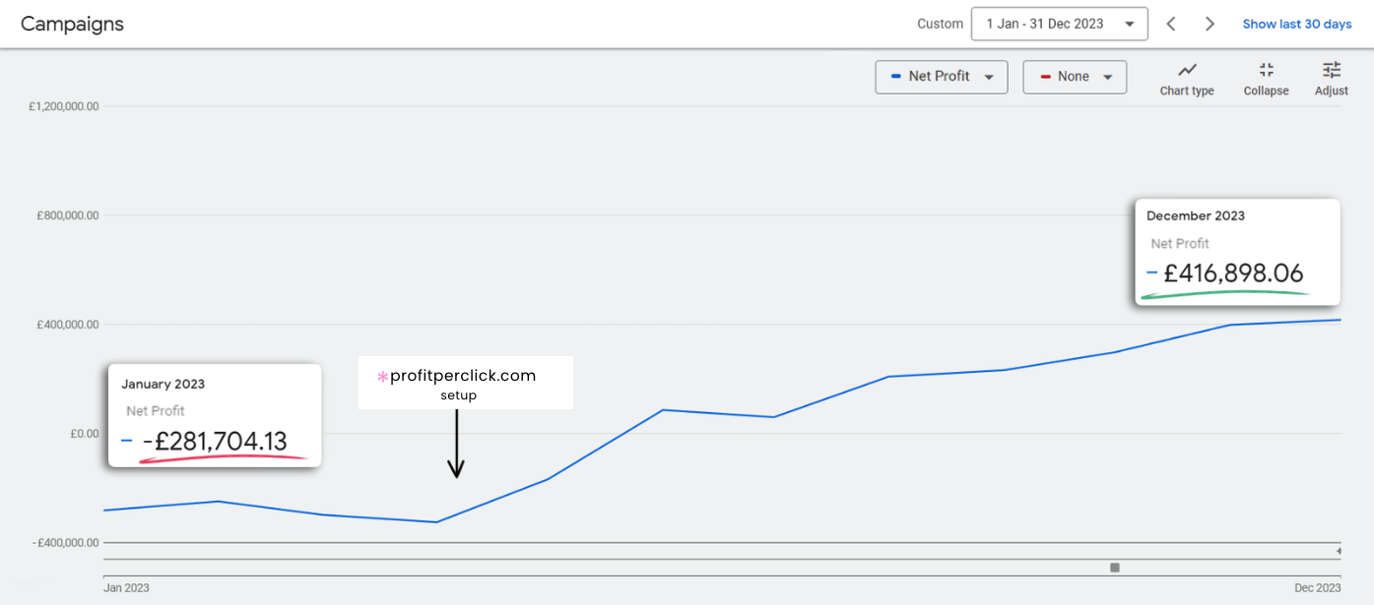Click the January 2023 Net Profit tooltip
This screenshot has height=605, width=1374.
tap(214, 415)
